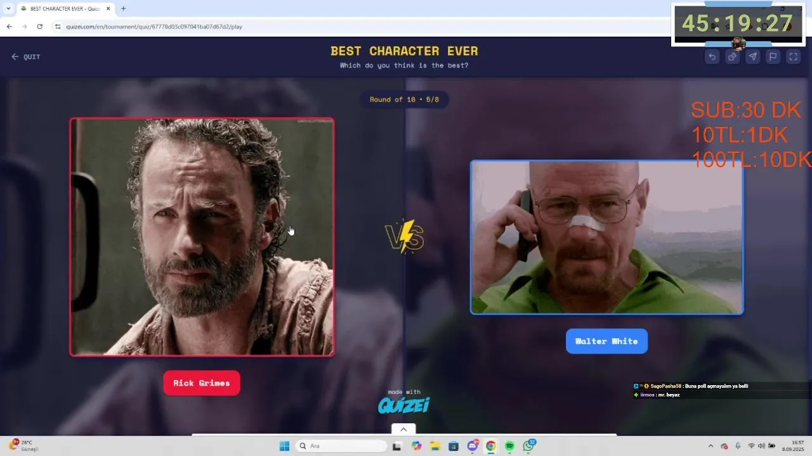Click SagoPasha58's chat message
The width and height of the screenshot is (812, 456).
click(691, 386)
